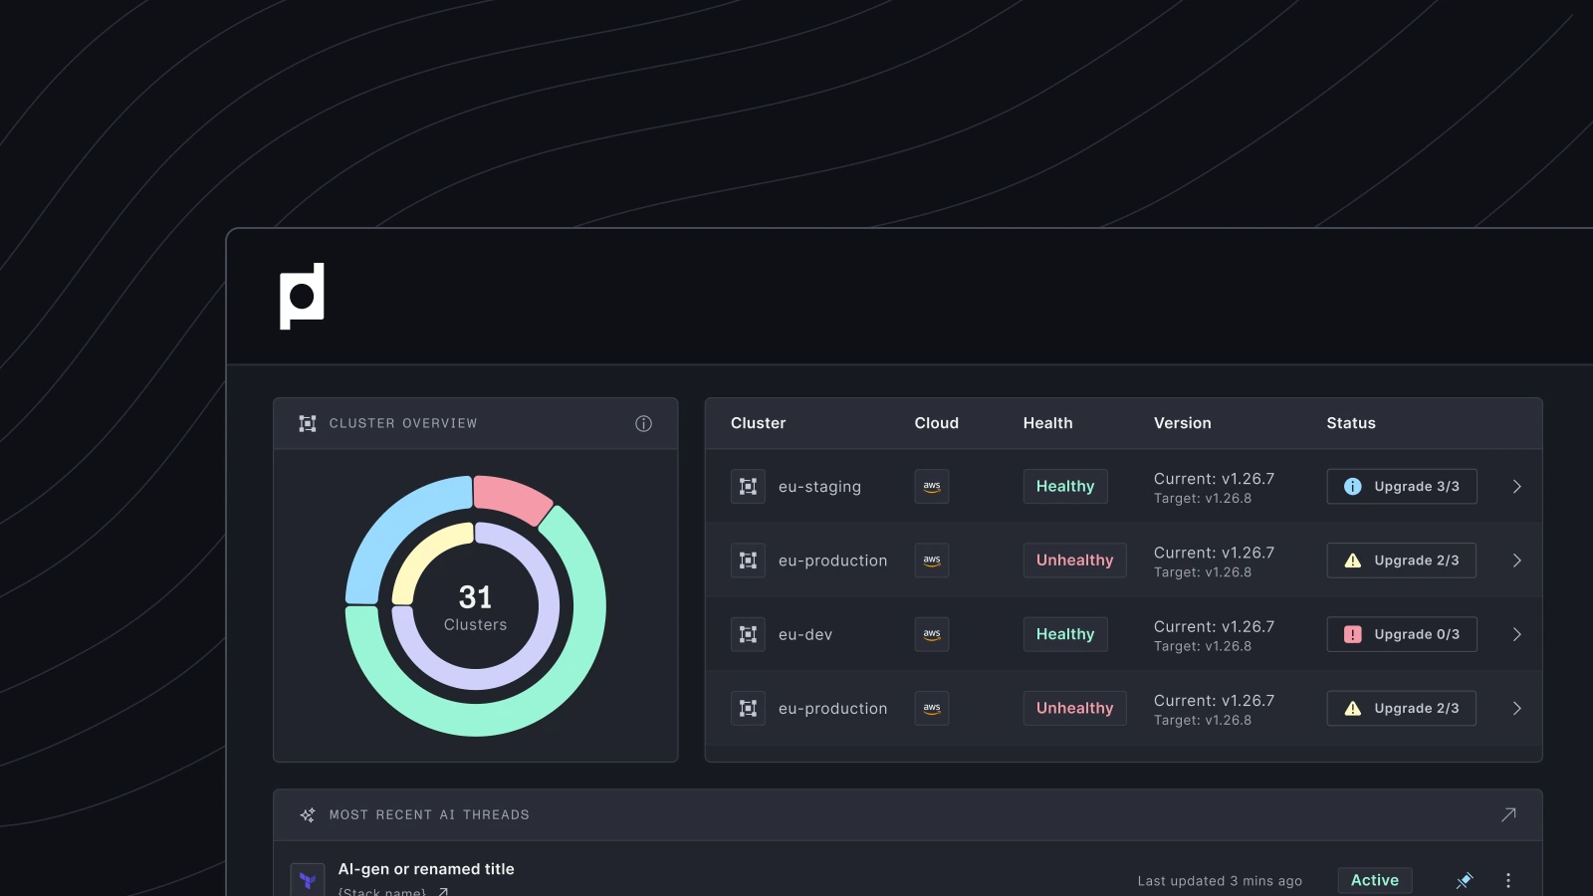
Task: Click the sparkle icon beside Most Recent AI Threads
Action: tap(308, 814)
